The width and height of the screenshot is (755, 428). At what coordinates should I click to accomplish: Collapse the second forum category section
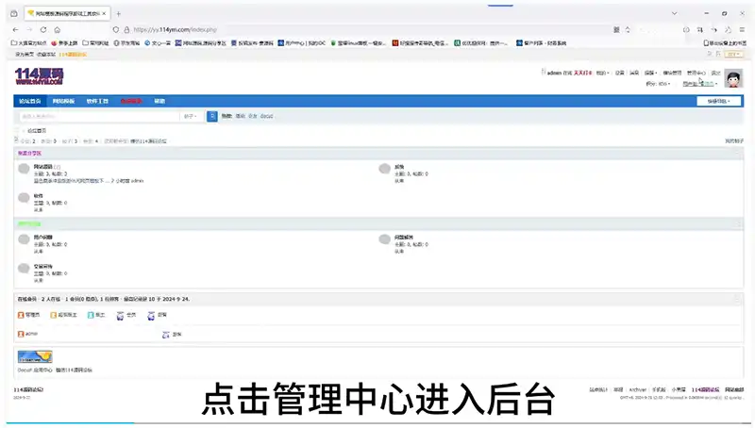click(x=737, y=223)
